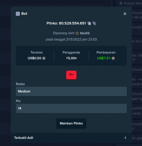
Task: Click the Mainkan Plinko button
Action: (71, 123)
